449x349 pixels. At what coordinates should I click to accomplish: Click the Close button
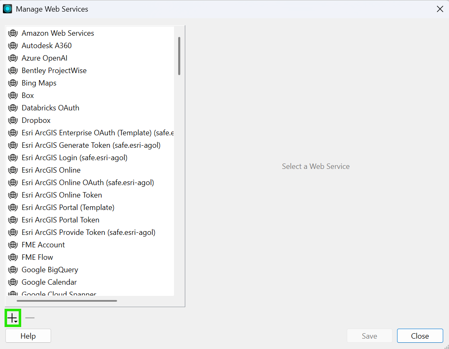tap(420, 336)
